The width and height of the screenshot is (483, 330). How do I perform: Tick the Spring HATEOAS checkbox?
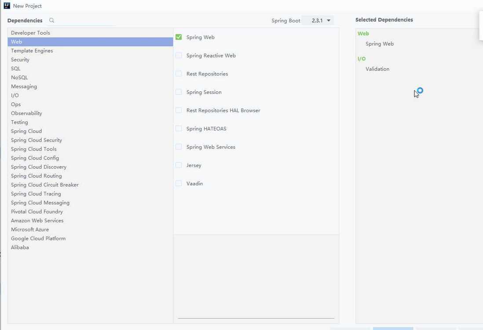click(179, 129)
